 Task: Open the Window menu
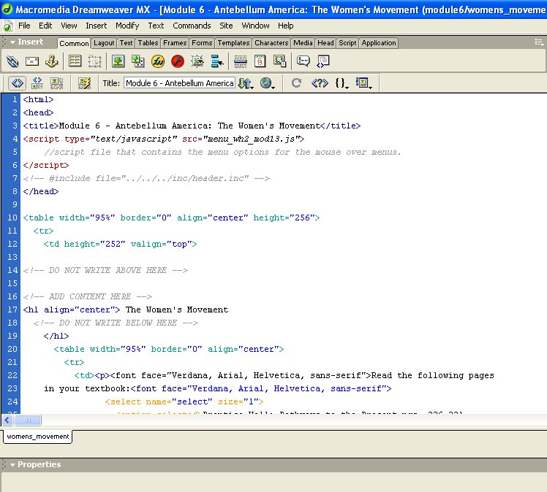point(255,26)
